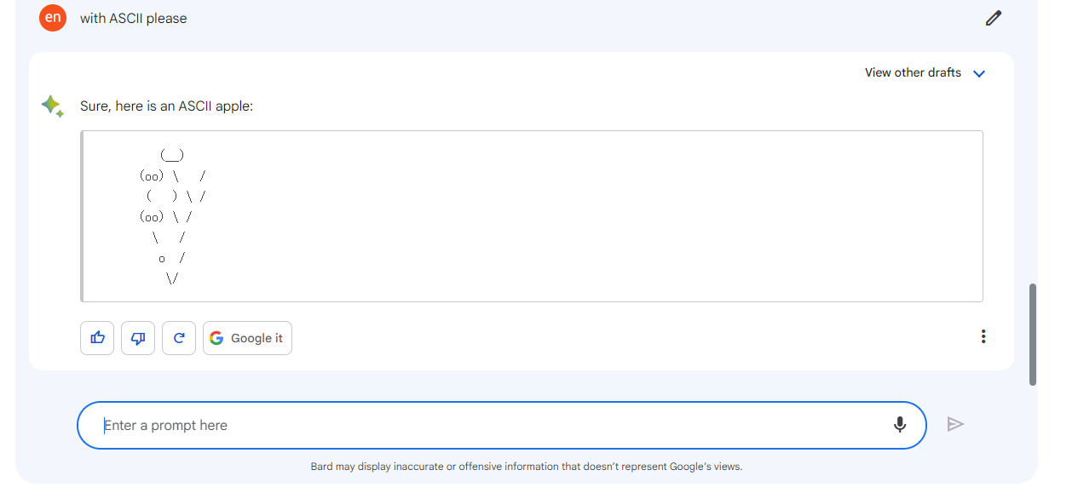Click the Bard disclaimer text at bottom
The image size is (1078, 493).
click(526, 467)
